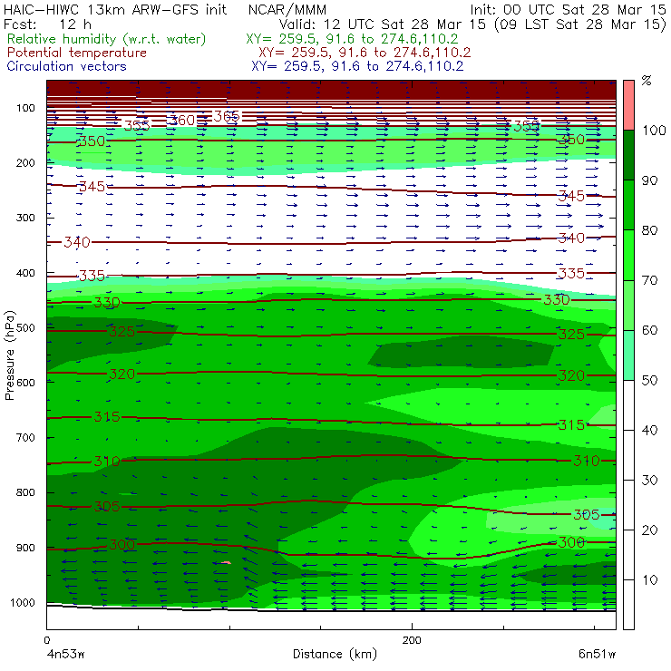This screenshot has width=671, height=671.
Task: Click the green XY coordinates line
Action: [x=352, y=39]
